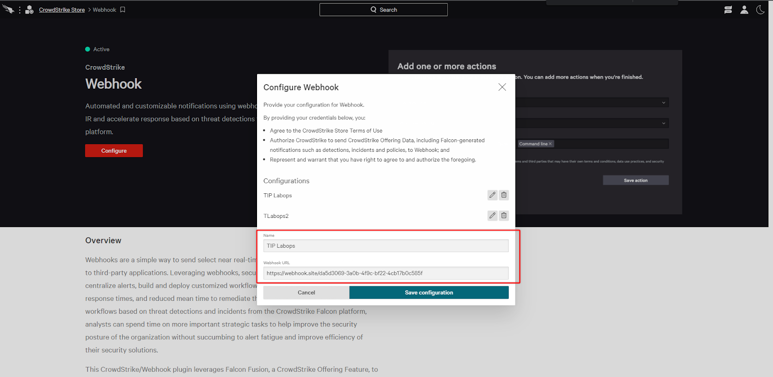This screenshot has height=377, width=773.
Task: Delete the TLabops2 configuration
Action: [x=504, y=215]
